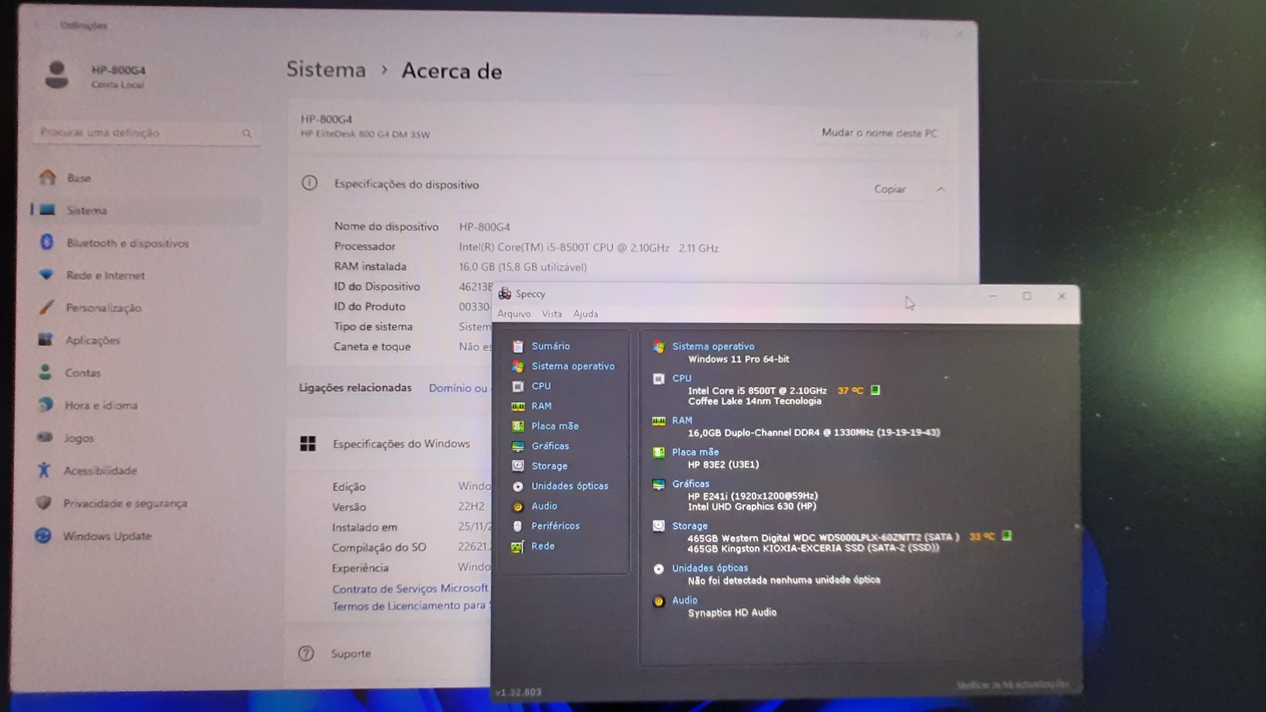Open Contas settings
The height and width of the screenshot is (712, 1266).
83,373
